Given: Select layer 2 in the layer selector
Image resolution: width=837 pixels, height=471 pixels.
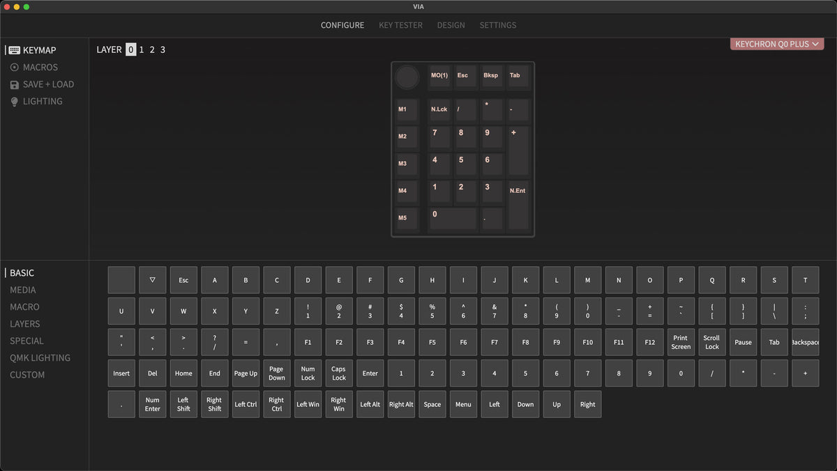Looking at the screenshot, I should [x=152, y=49].
